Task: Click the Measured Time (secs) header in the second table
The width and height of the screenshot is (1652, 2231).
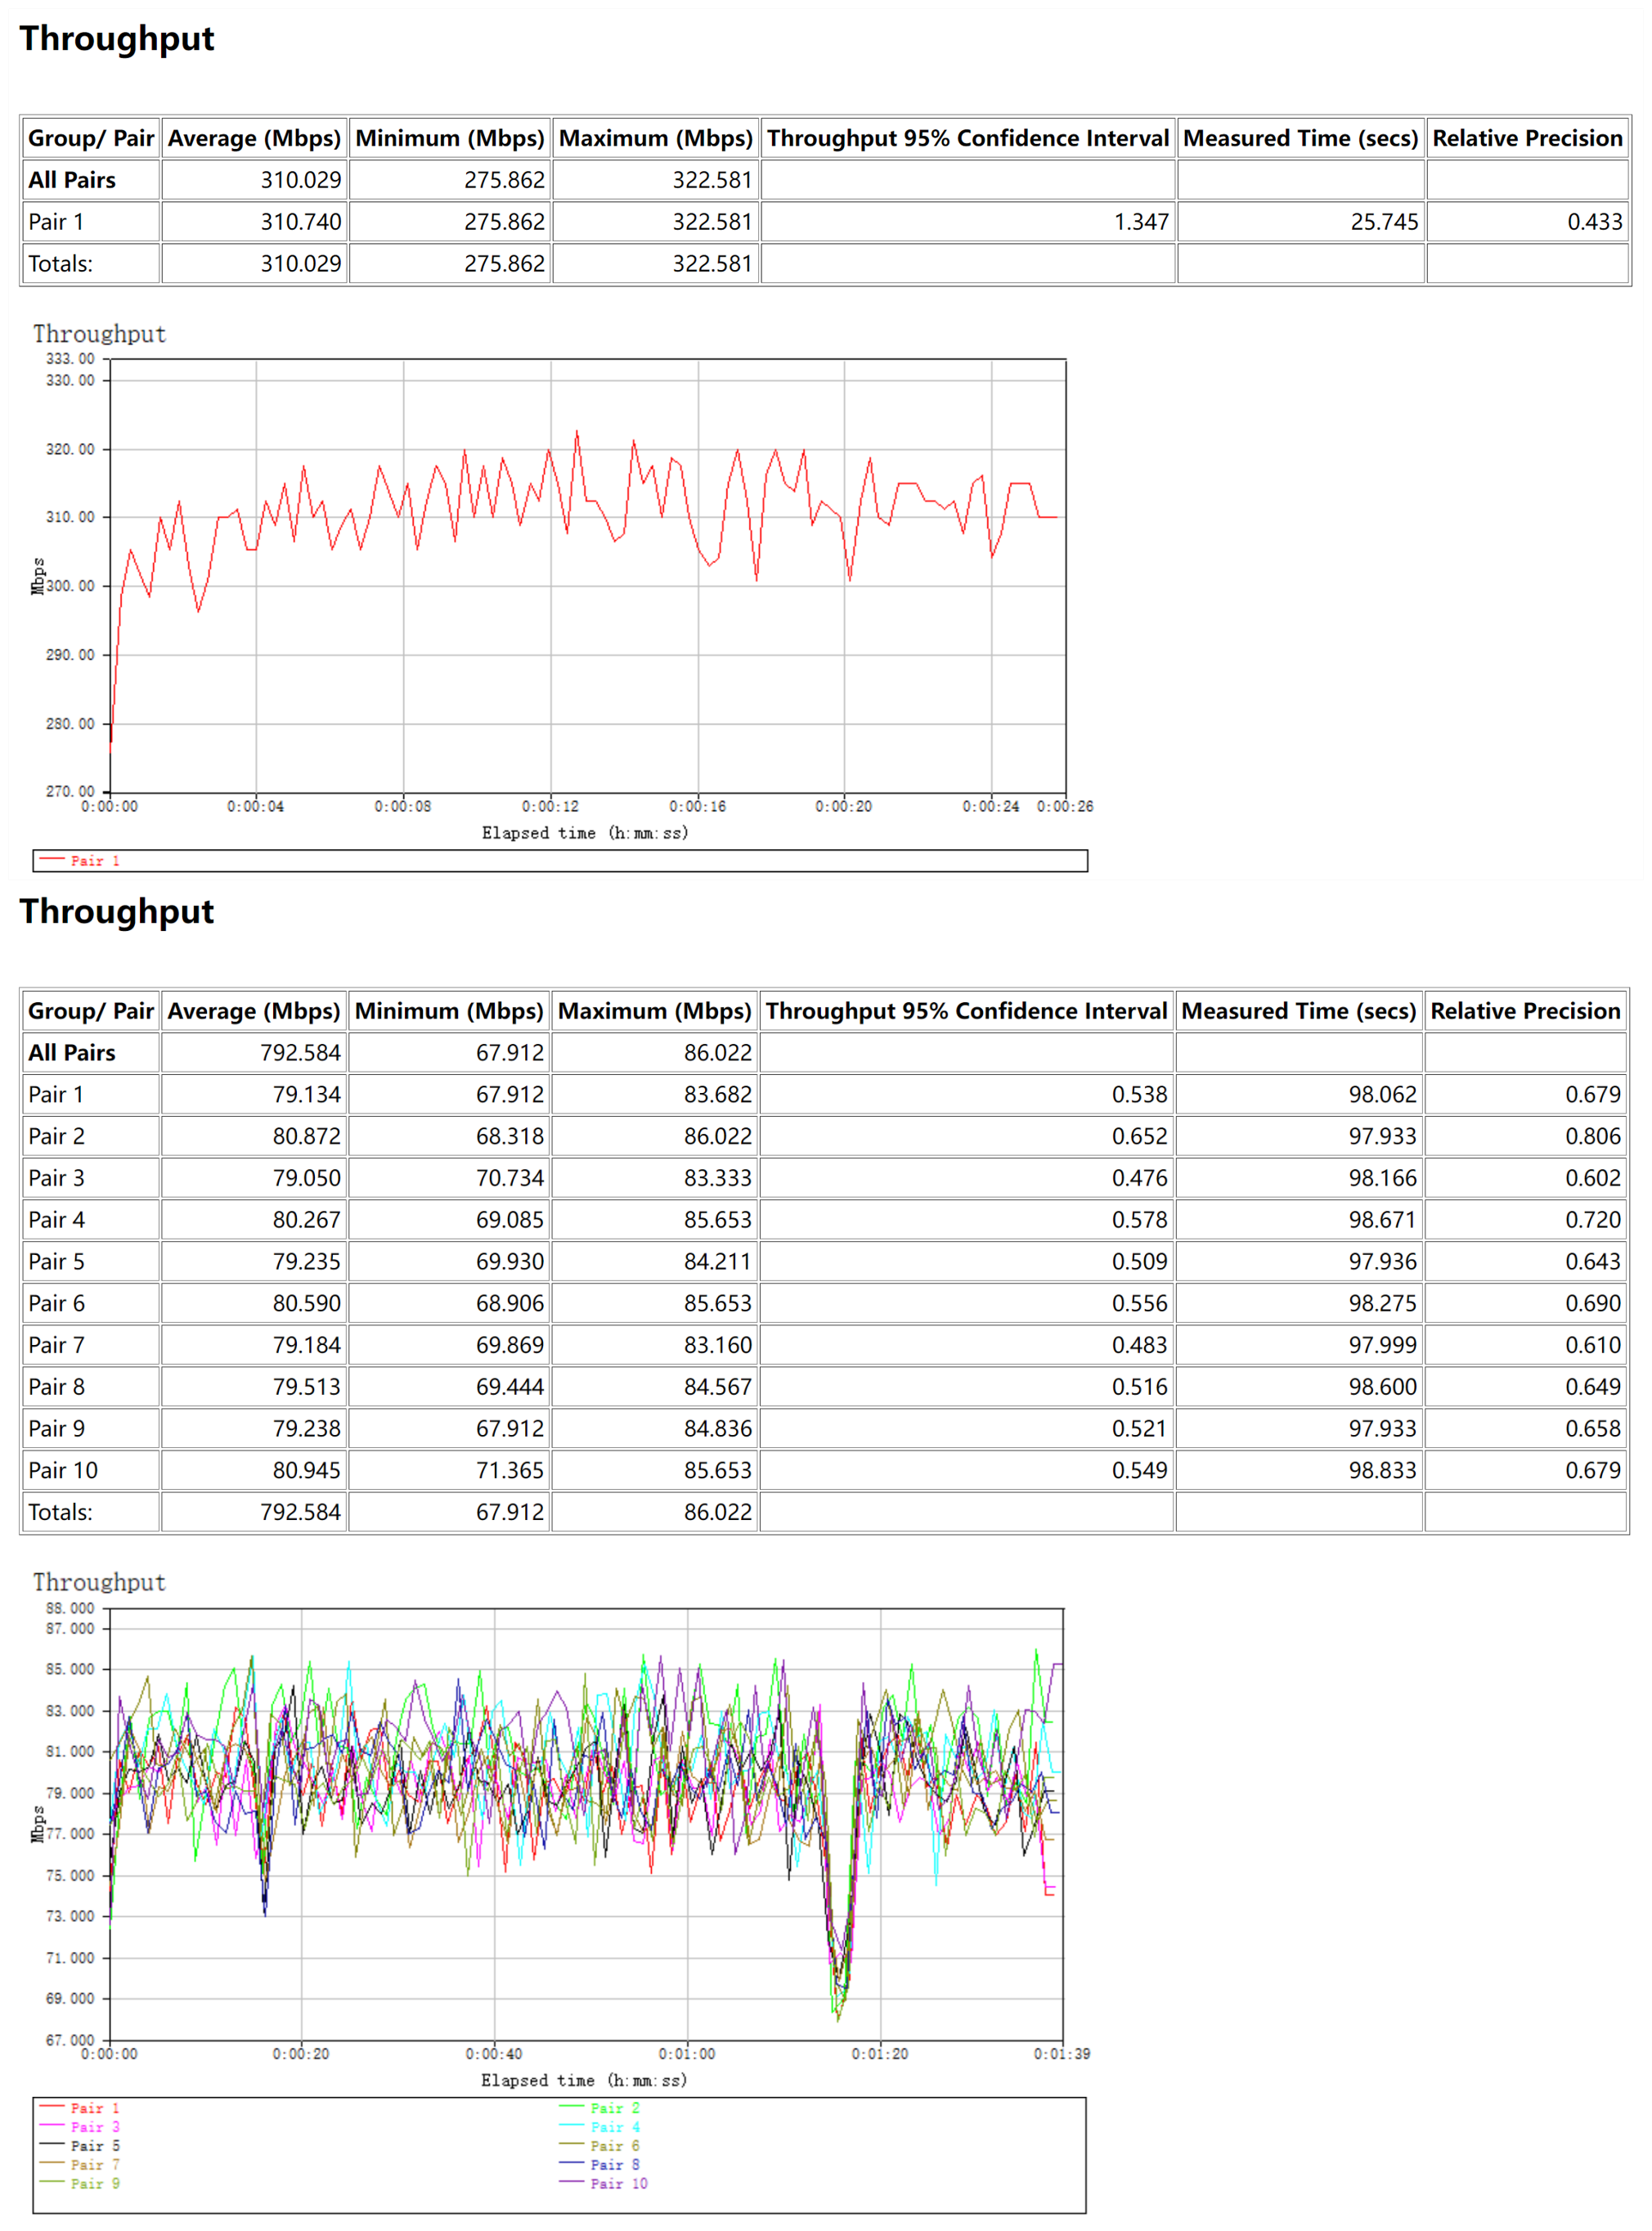Action: coord(1298,1010)
